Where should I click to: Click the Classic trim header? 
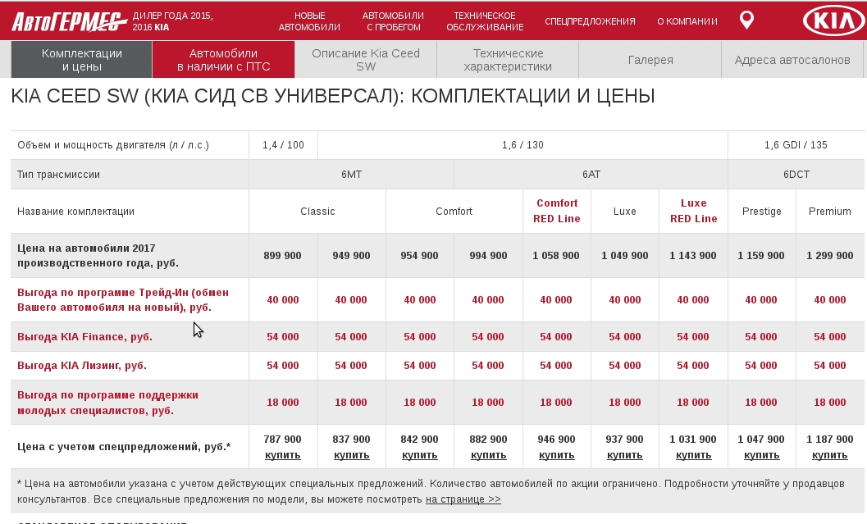click(x=317, y=211)
